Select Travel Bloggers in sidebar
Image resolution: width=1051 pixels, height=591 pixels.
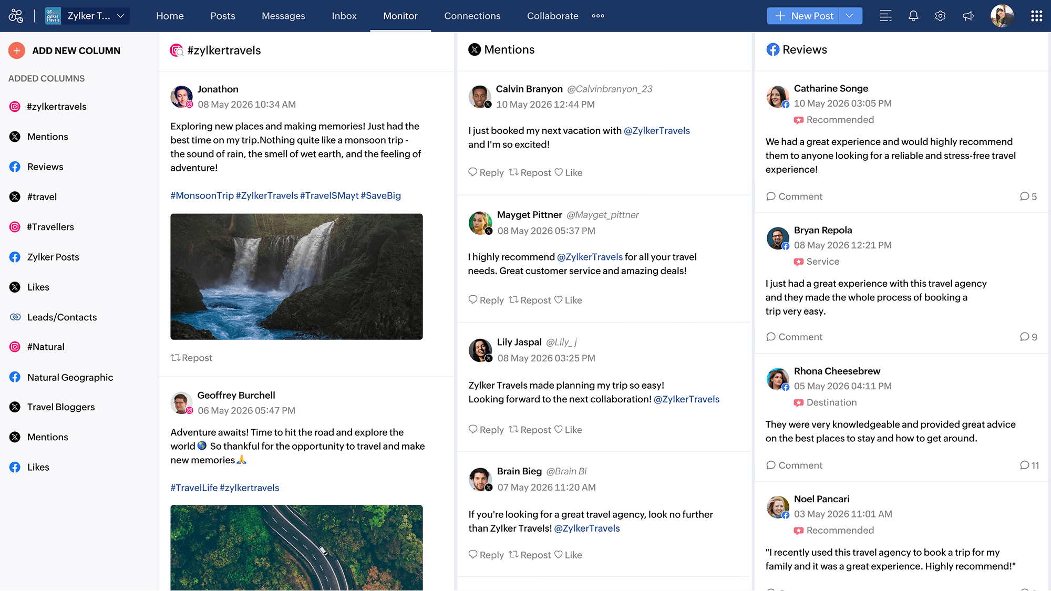pos(61,407)
